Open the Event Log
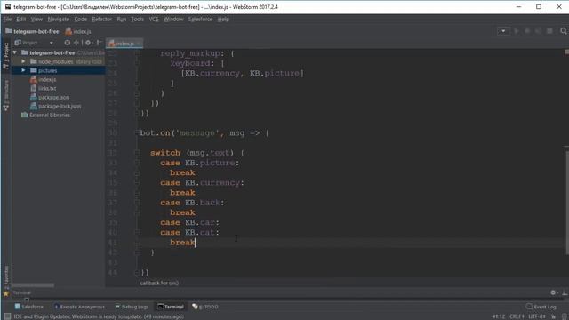This screenshot has width=569, height=320. (x=541, y=307)
